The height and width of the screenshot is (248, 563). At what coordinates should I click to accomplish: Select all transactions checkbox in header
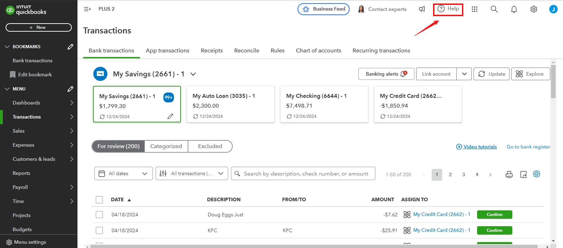pyautogui.click(x=99, y=200)
